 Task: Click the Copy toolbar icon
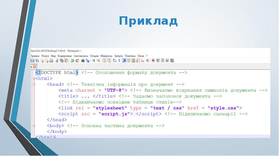[x=62, y=60]
